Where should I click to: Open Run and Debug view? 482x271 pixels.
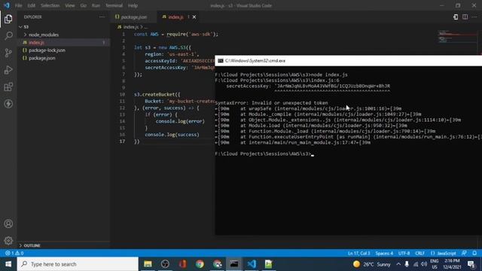tap(8, 70)
